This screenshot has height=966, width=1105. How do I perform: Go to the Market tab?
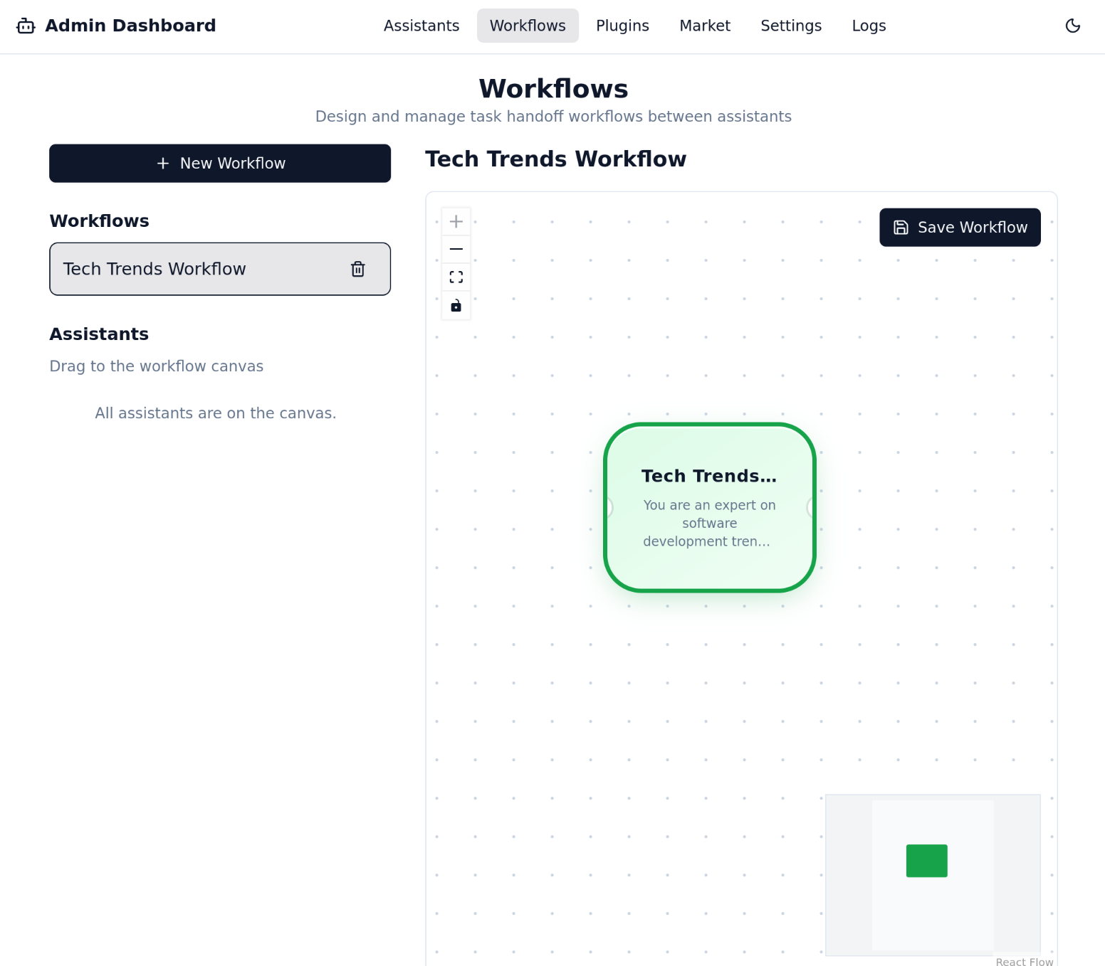tap(705, 26)
